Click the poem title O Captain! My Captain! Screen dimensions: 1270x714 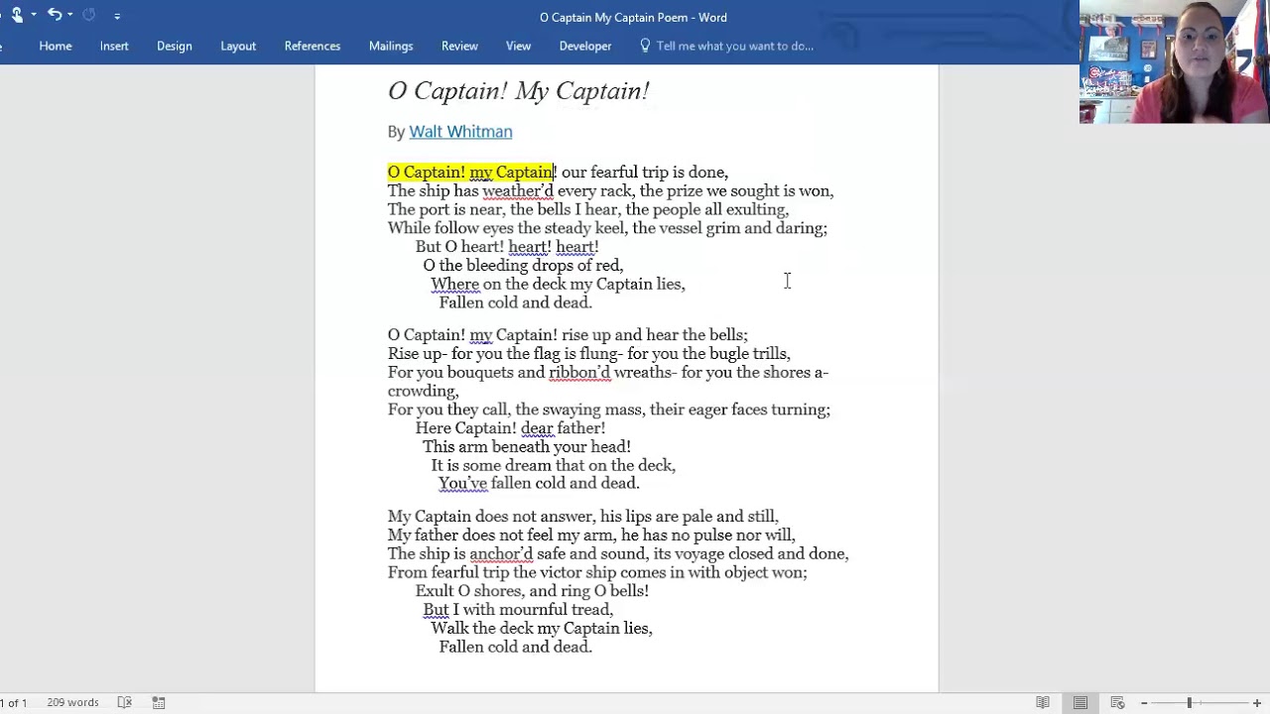pos(518,91)
